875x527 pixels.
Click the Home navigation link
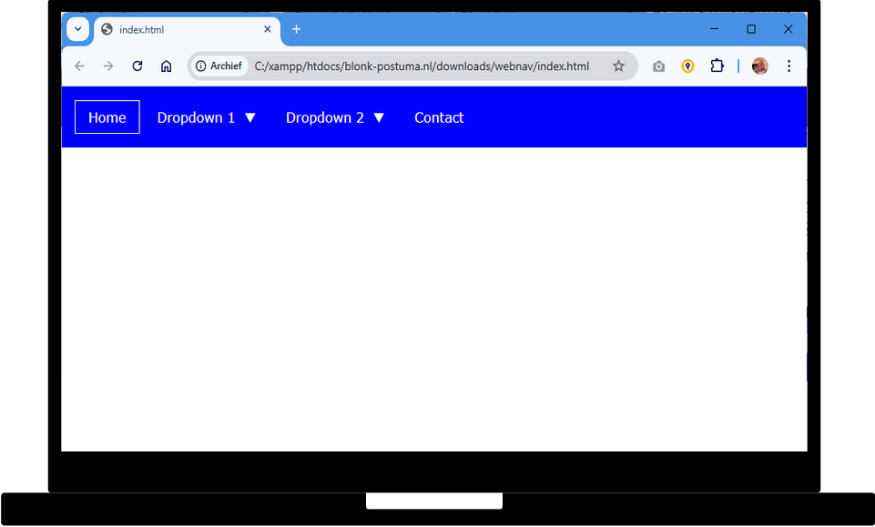point(107,117)
